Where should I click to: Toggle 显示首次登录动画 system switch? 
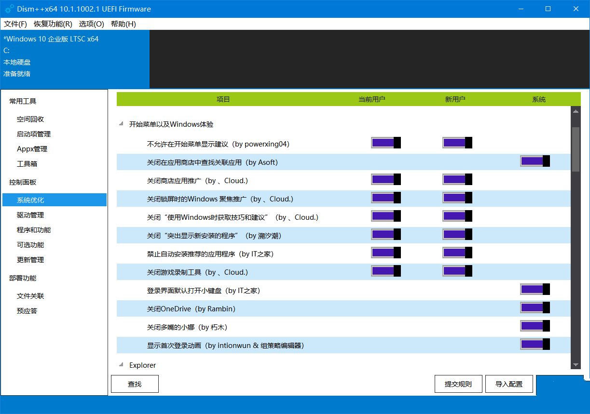(535, 344)
